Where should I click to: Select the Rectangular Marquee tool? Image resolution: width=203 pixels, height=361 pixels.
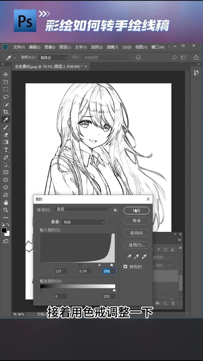6,89
